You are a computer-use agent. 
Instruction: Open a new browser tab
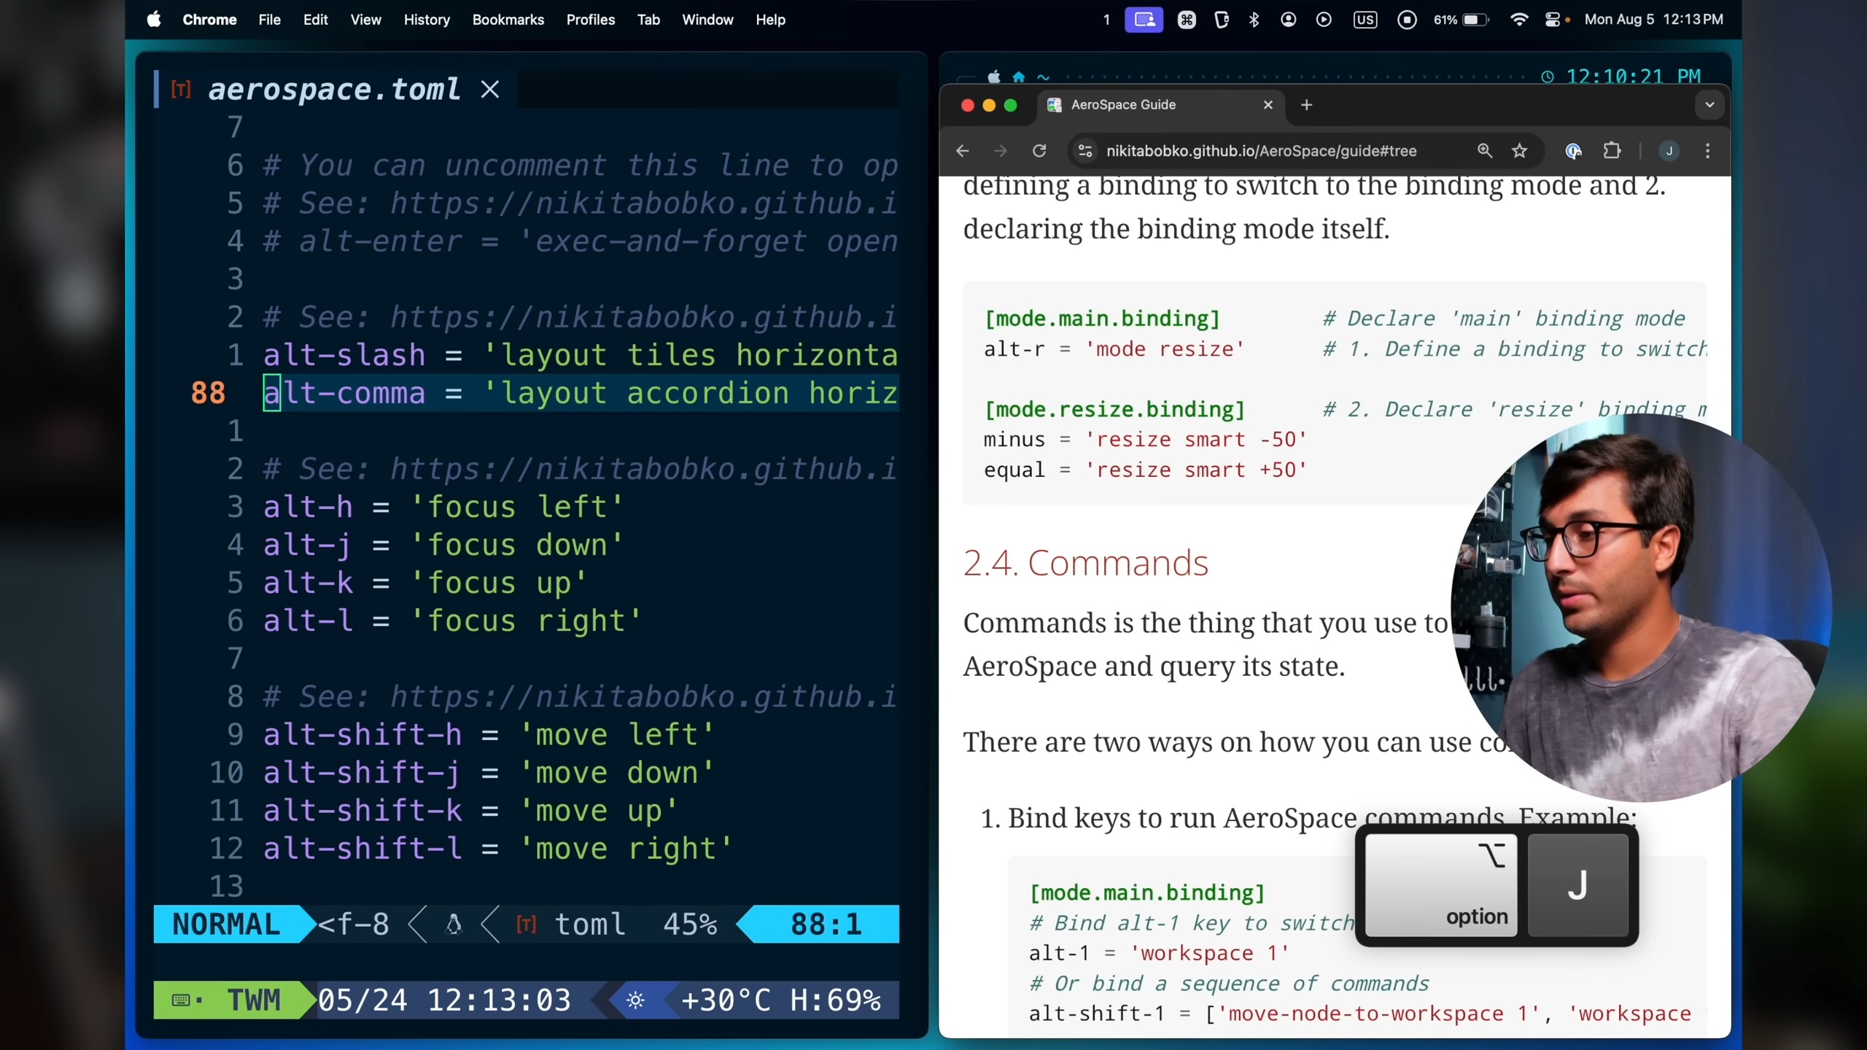pos(1306,105)
